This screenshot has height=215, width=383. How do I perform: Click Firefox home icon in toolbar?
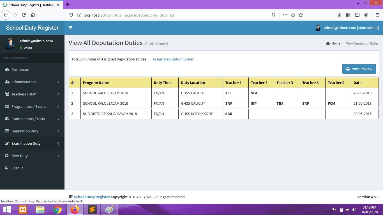pyautogui.click(x=33, y=15)
